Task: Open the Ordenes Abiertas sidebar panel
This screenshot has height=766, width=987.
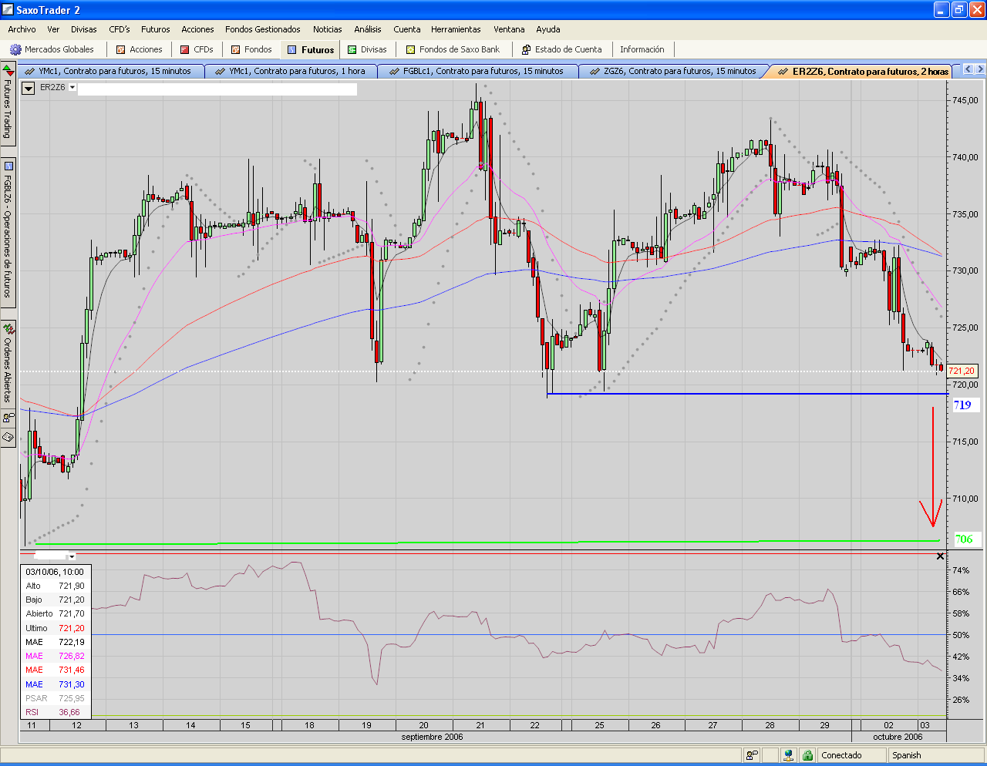Action: (8, 362)
